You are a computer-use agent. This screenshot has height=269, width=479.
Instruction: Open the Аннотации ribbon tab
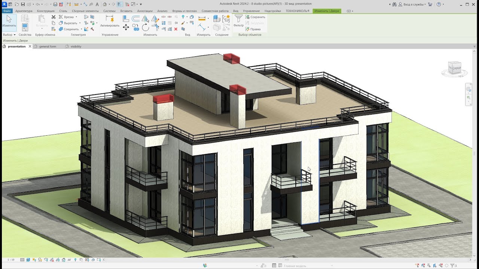coord(145,11)
